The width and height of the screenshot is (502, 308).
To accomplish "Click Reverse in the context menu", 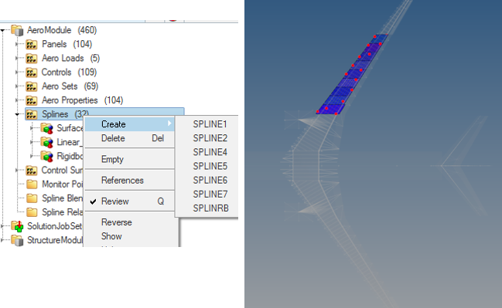I will (x=117, y=222).
